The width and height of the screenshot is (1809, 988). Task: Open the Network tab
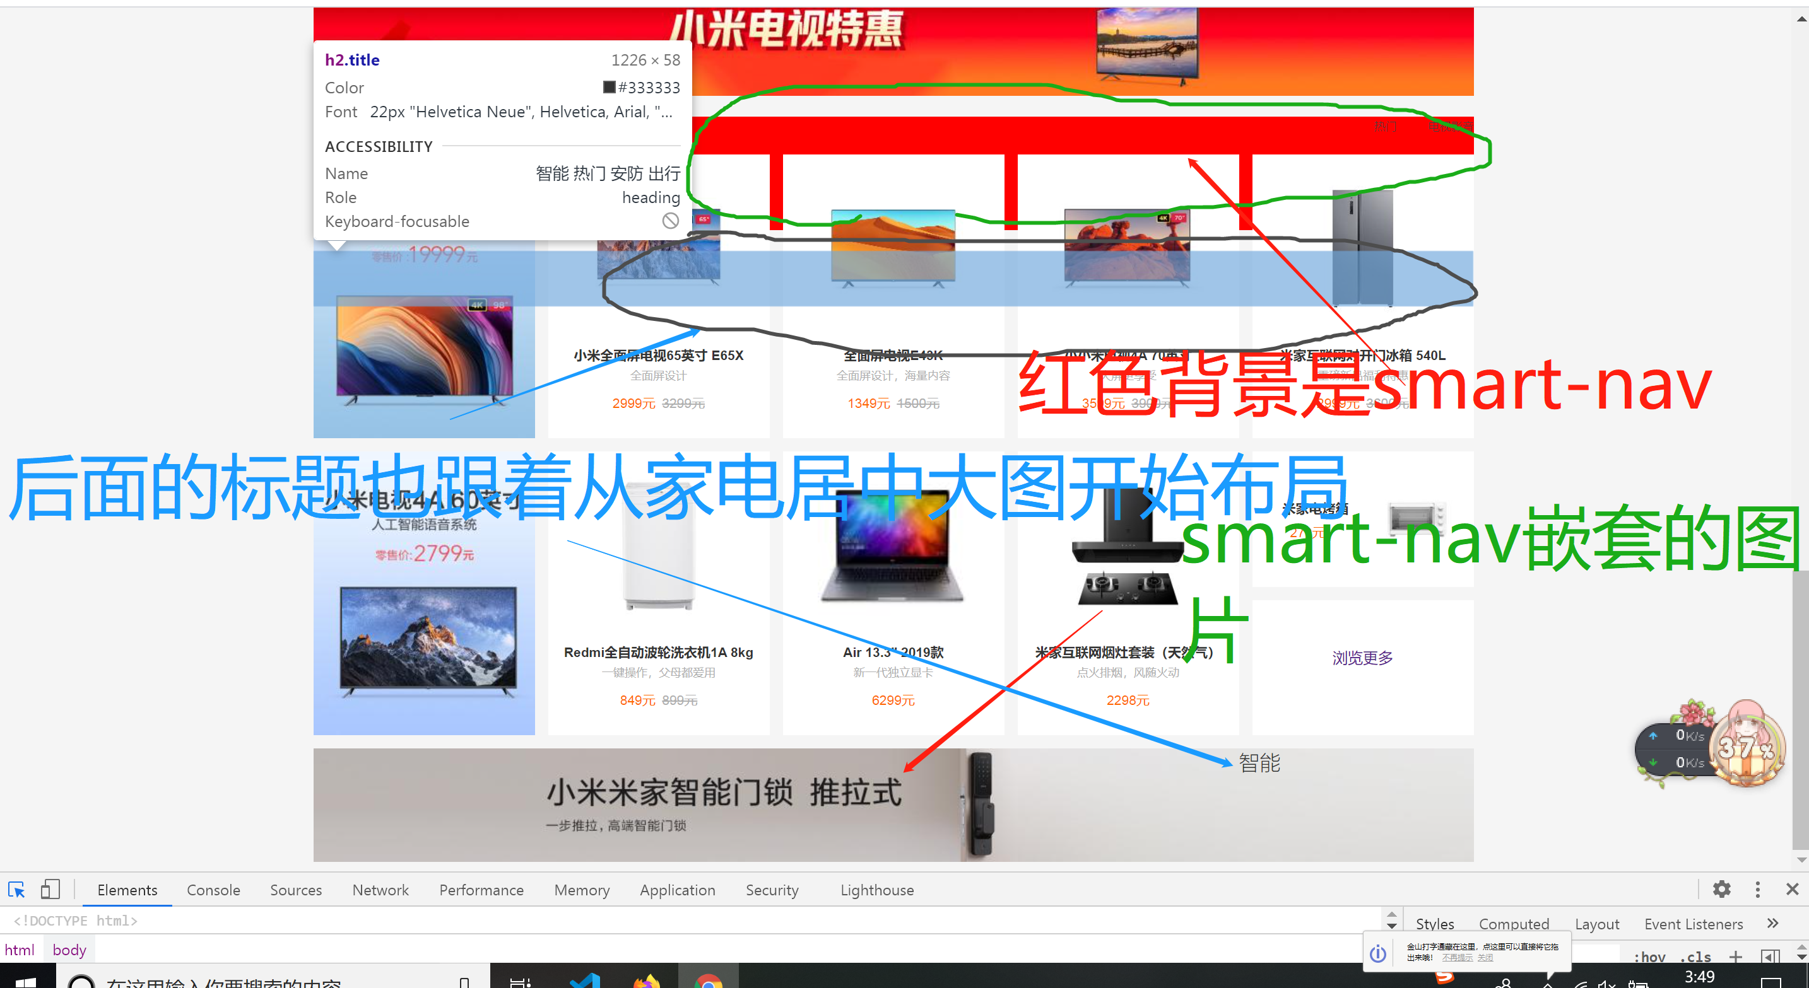point(380,890)
